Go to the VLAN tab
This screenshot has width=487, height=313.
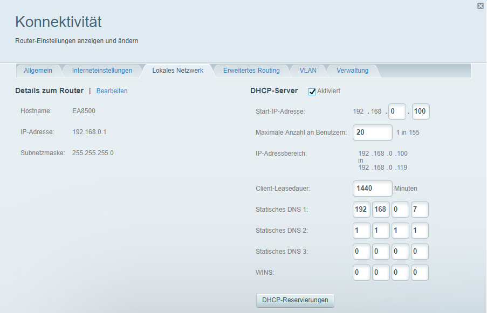click(308, 71)
